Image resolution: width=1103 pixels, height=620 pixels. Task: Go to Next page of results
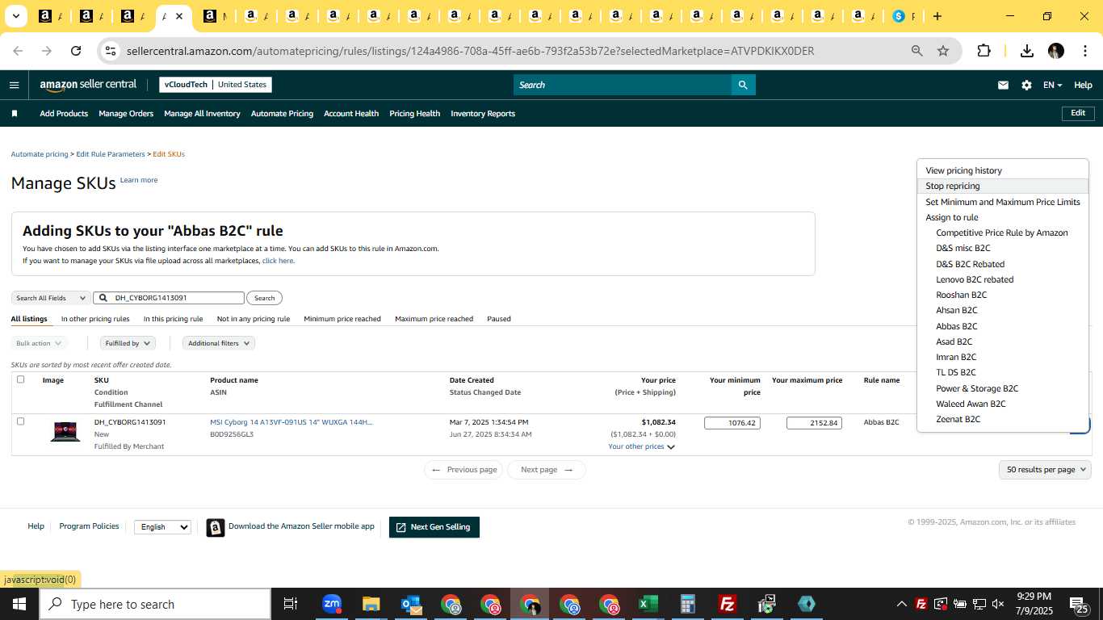pos(547,470)
